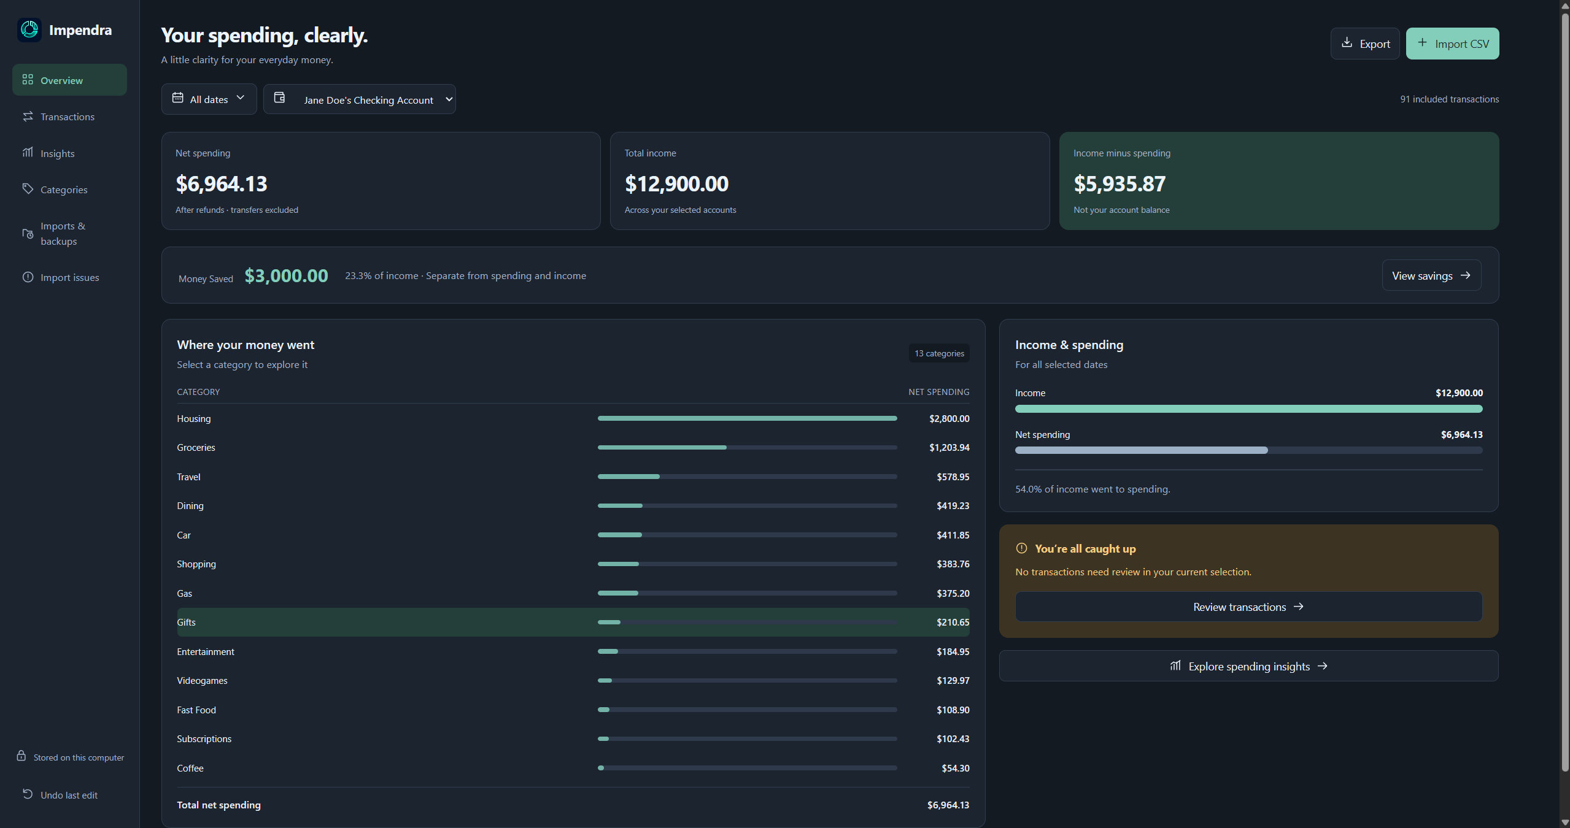Viewport: 1570px width, 828px height.
Task: Select the Groceries category row
Action: point(573,448)
